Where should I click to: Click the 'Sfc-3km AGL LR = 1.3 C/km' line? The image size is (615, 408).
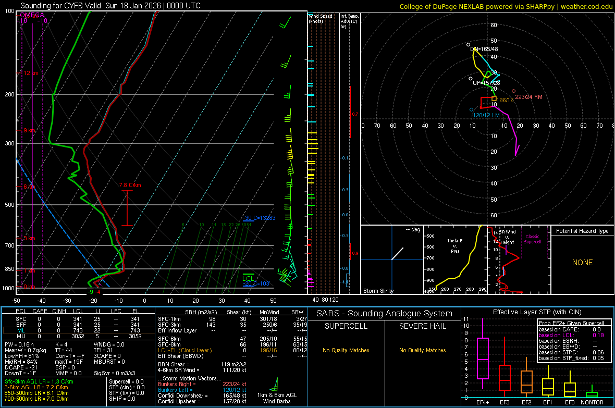click(x=39, y=381)
